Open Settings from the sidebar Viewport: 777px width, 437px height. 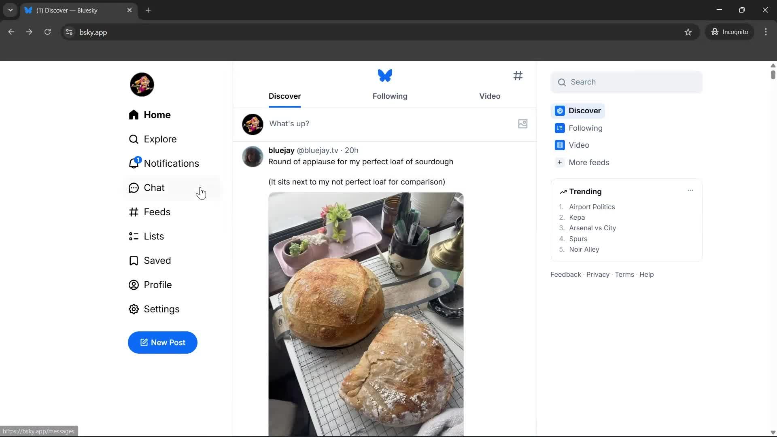pyautogui.click(x=162, y=309)
